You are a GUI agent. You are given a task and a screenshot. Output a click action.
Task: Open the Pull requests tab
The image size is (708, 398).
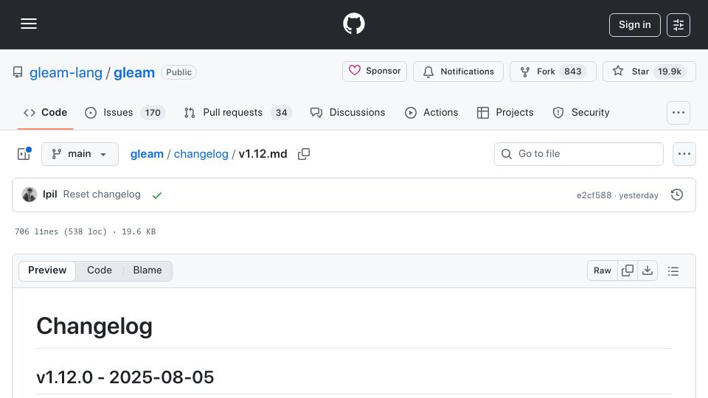pos(238,112)
